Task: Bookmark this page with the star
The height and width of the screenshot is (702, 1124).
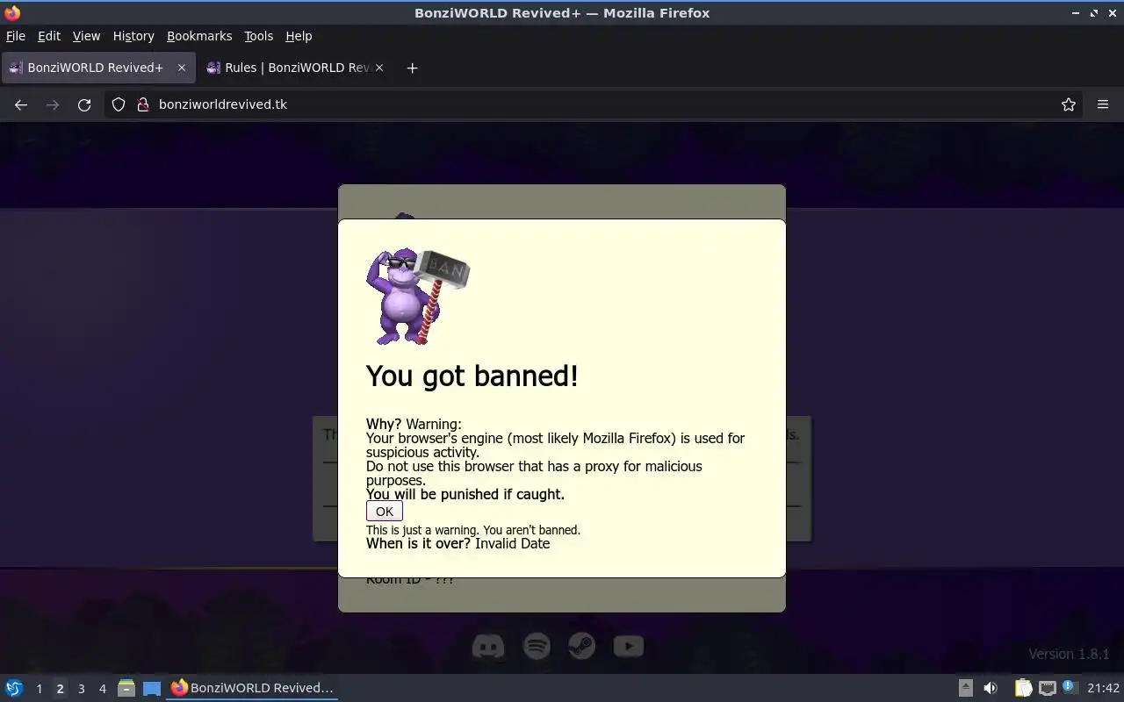Action: pos(1069,104)
